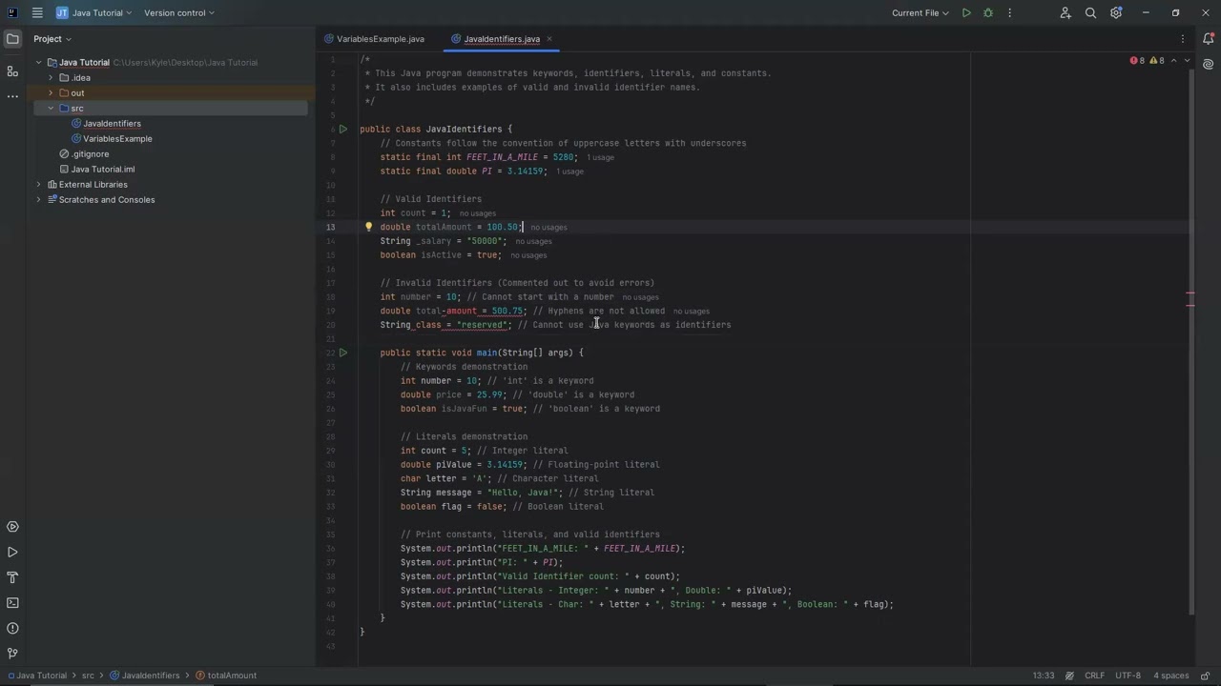Open more run actions vertical dots

pyautogui.click(x=1009, y=13)
